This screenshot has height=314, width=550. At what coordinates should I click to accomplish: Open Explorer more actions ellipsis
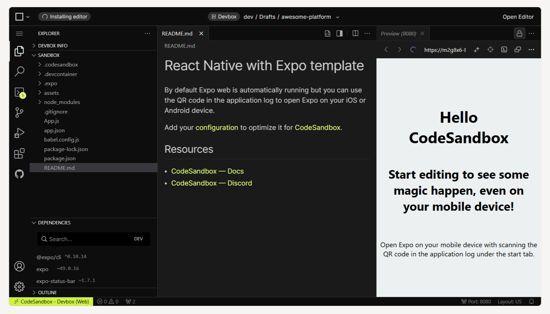tap(147, 33)
